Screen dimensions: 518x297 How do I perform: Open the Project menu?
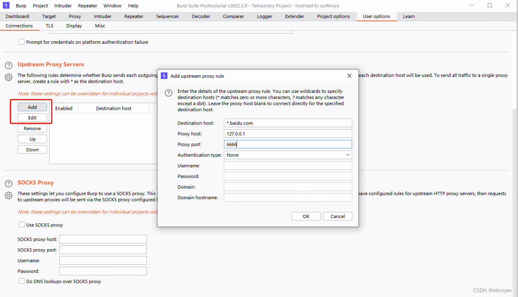point(40,6)
